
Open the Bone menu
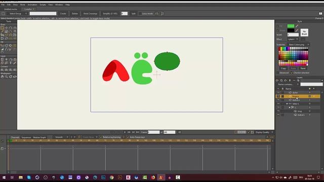[22, 5]
